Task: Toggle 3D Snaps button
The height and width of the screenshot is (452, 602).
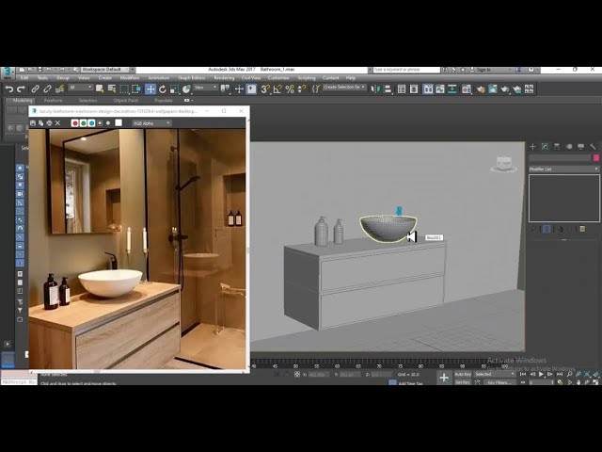Action: 265,89
